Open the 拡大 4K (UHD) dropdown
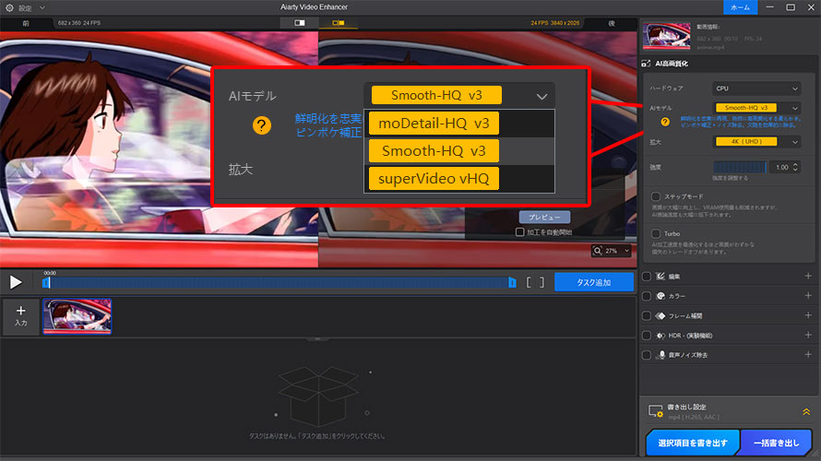821x461 pixels. 756,142
